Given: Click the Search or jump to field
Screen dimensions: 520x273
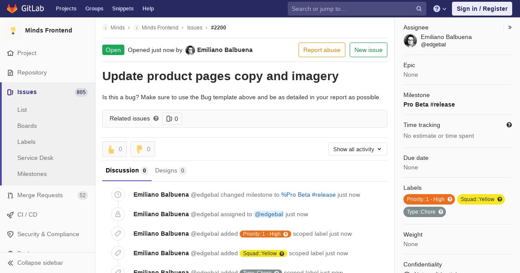Looking at the screenshot, I should pos(357,9).
